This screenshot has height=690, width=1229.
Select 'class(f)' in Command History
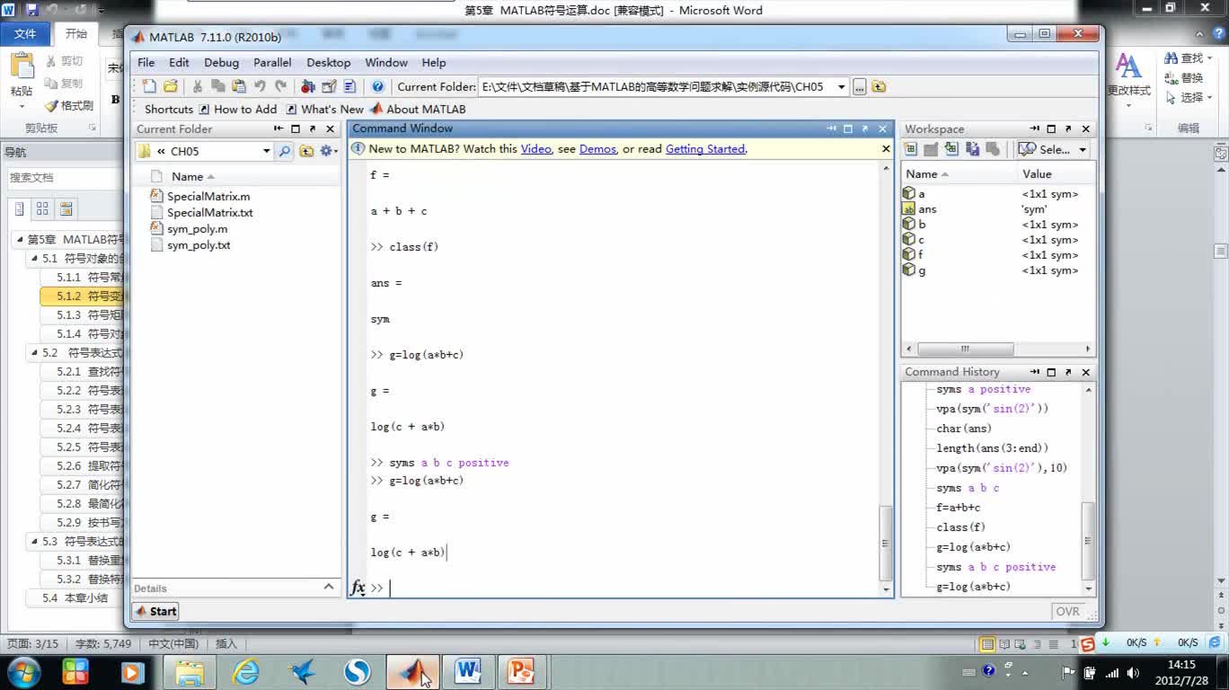point(960,527)
